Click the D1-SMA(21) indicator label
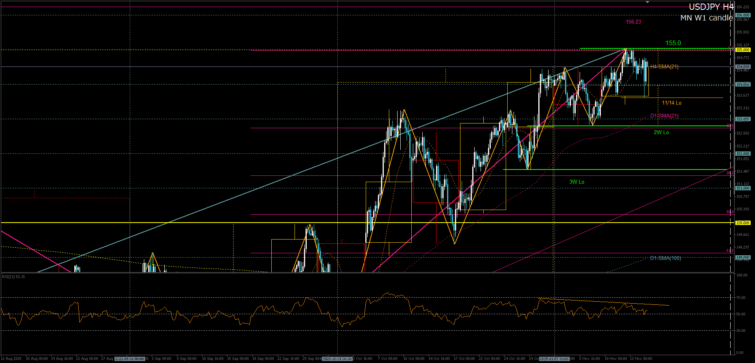755x363 pixels. coord(664,116)
